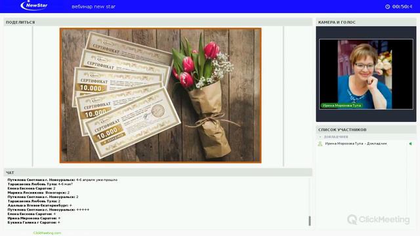Click the Екатеринбург '+' chat message
The width and height of the screenshot is (420, 236).
tap(39, 205)
